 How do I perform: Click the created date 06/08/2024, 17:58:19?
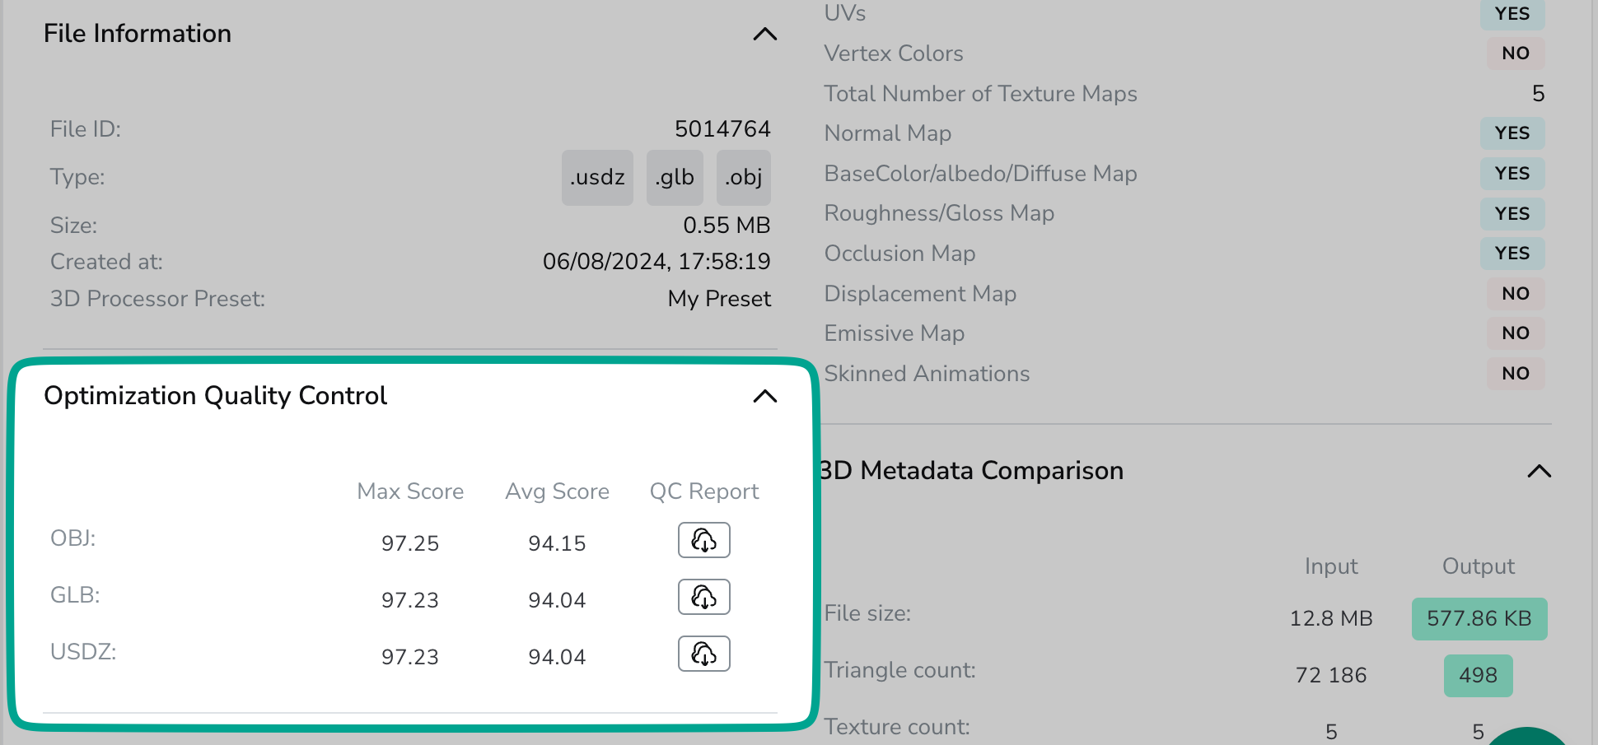coord(656,262)
